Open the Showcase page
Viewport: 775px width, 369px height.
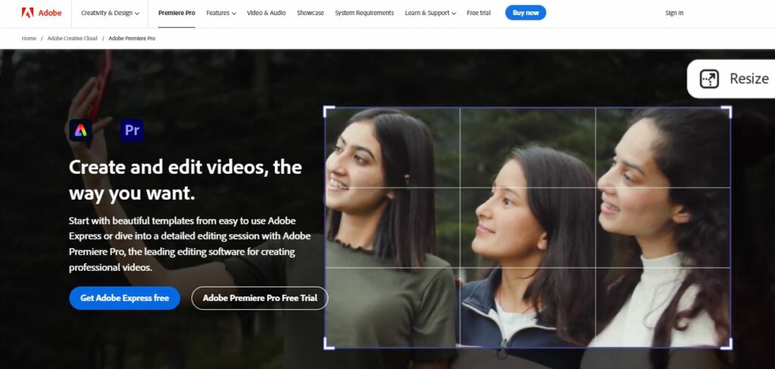click(310, 13)
